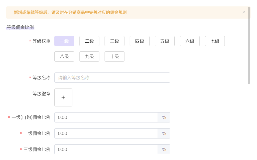The image size is (257, 160).
Task: Choose 五级 as the level weight
Action: tap(165, 41)
